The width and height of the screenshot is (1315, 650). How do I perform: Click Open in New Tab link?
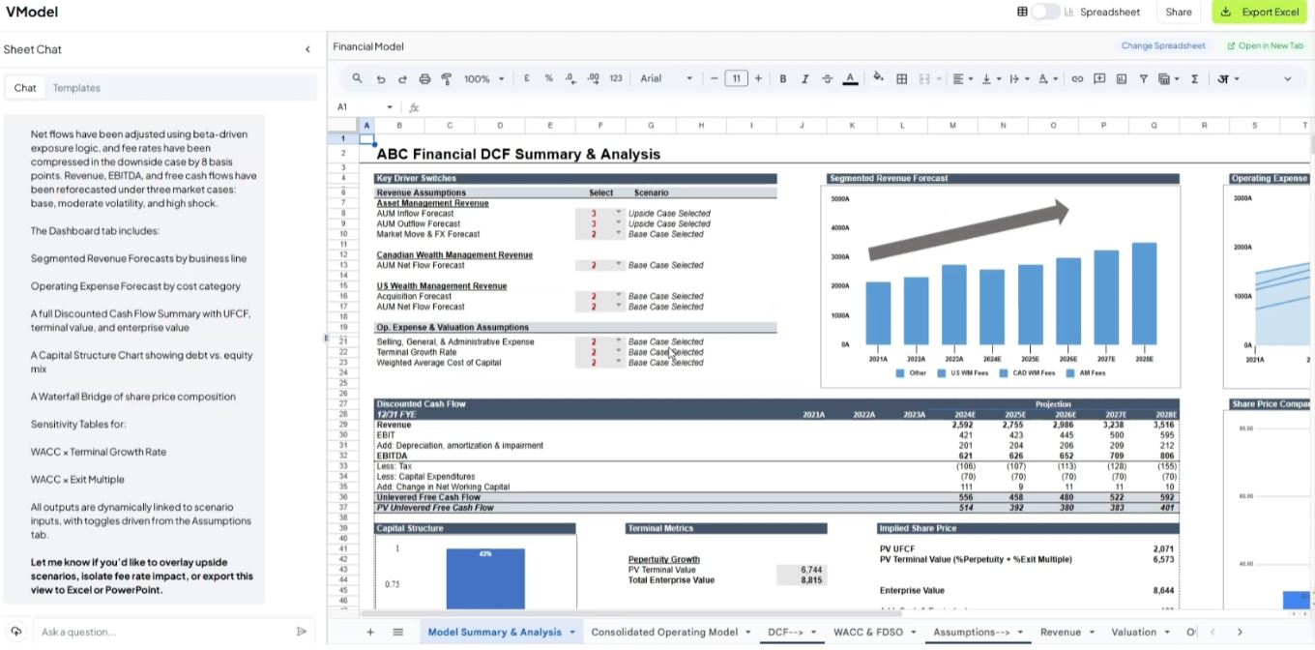tap(1265, 45)
